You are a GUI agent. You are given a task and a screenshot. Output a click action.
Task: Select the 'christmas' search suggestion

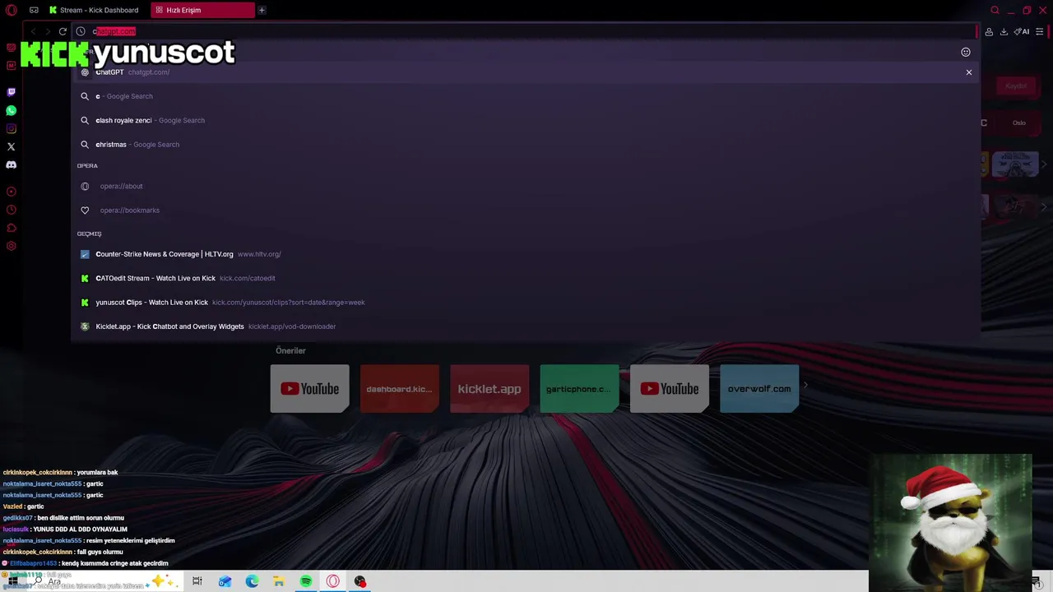[x=525, y=145]
